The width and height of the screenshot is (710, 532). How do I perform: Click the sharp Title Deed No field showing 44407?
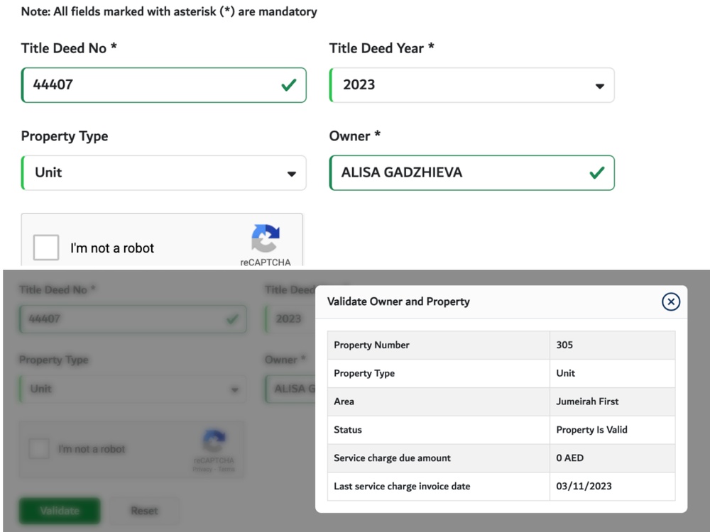142,85
